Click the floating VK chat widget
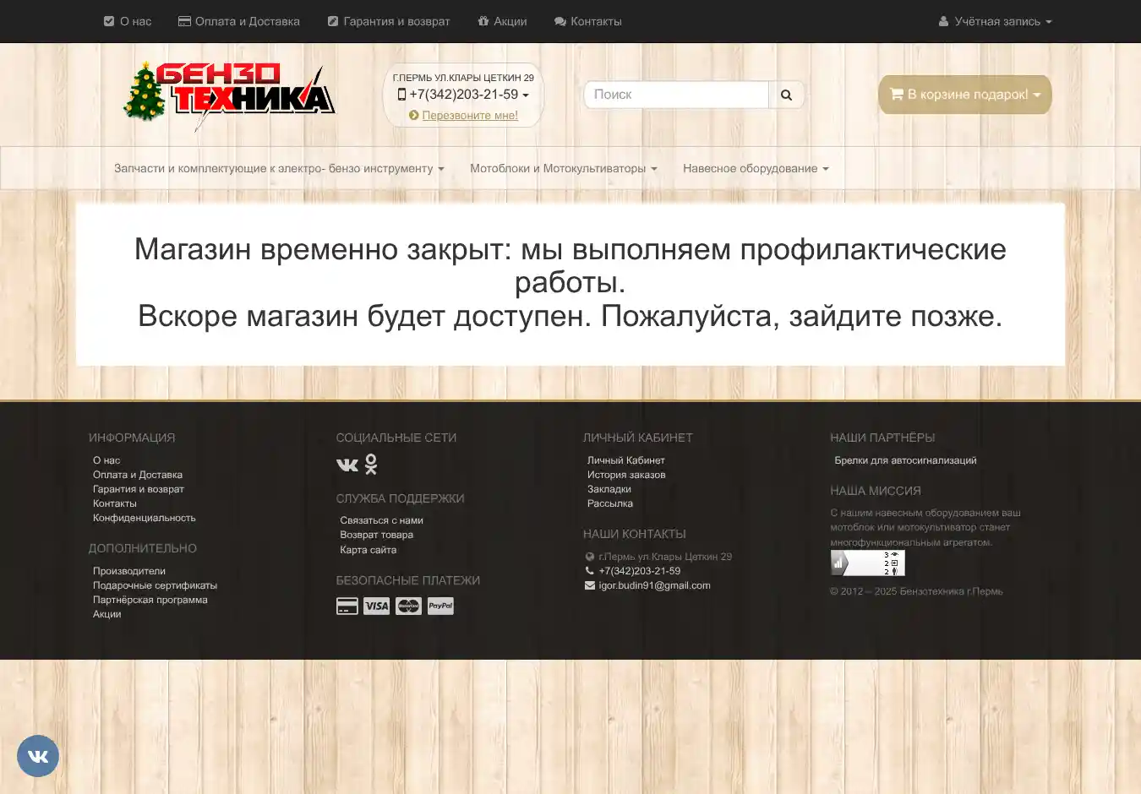This screenshot has width=1141, height=794. [38, 756]
